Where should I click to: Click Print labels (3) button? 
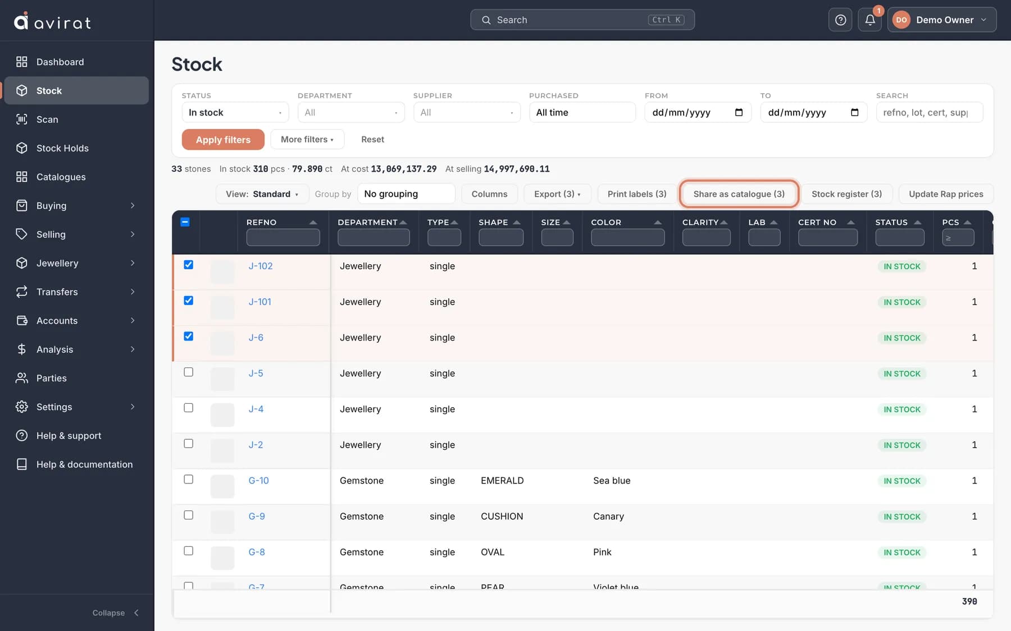(x=637, y=194)
